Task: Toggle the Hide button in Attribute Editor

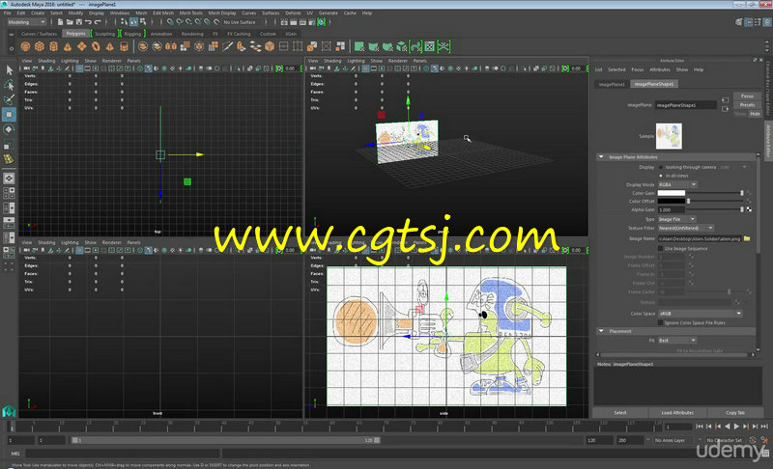Action: pyautogui.click(x=755, y=114)
